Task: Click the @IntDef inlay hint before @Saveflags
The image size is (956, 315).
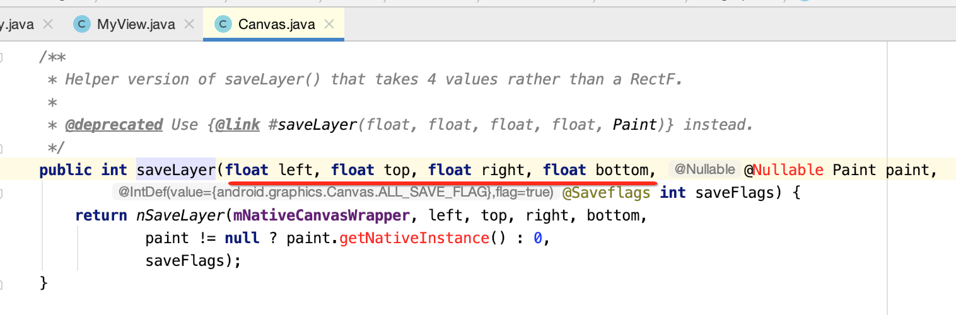Action: coord(335,192)
